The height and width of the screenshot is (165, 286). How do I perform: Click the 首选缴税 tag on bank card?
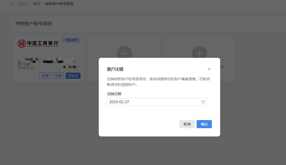[x=72, y=40]
